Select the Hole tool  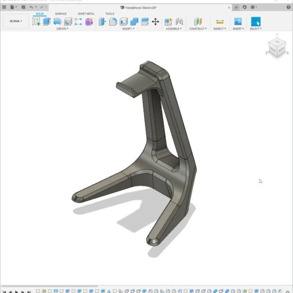pos(68,22)
